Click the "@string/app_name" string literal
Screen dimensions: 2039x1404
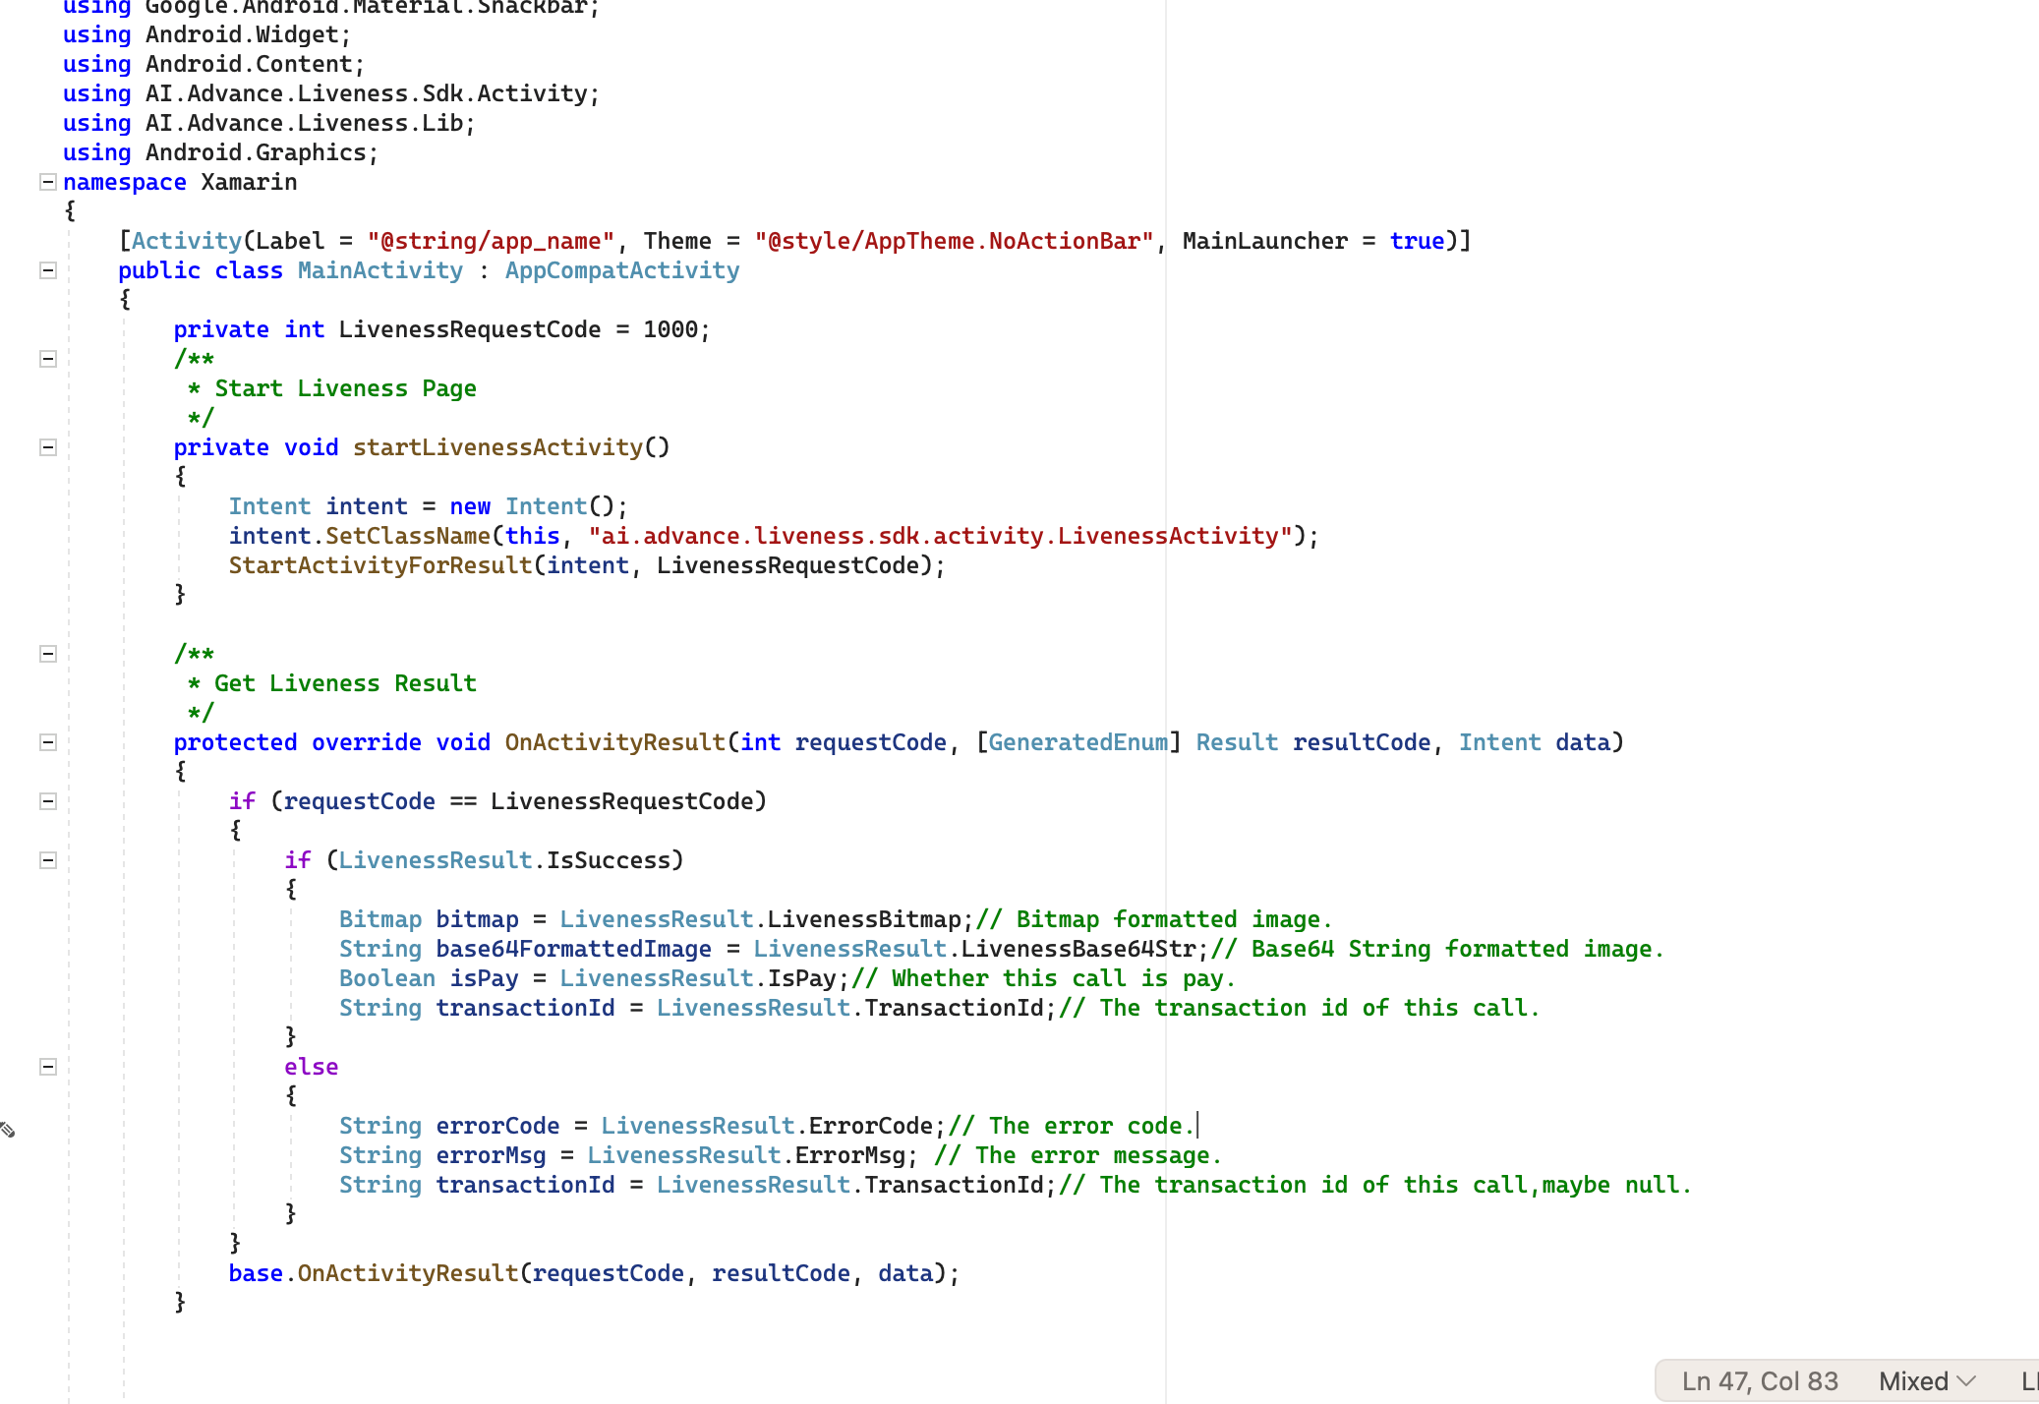[x=491, y=241]
